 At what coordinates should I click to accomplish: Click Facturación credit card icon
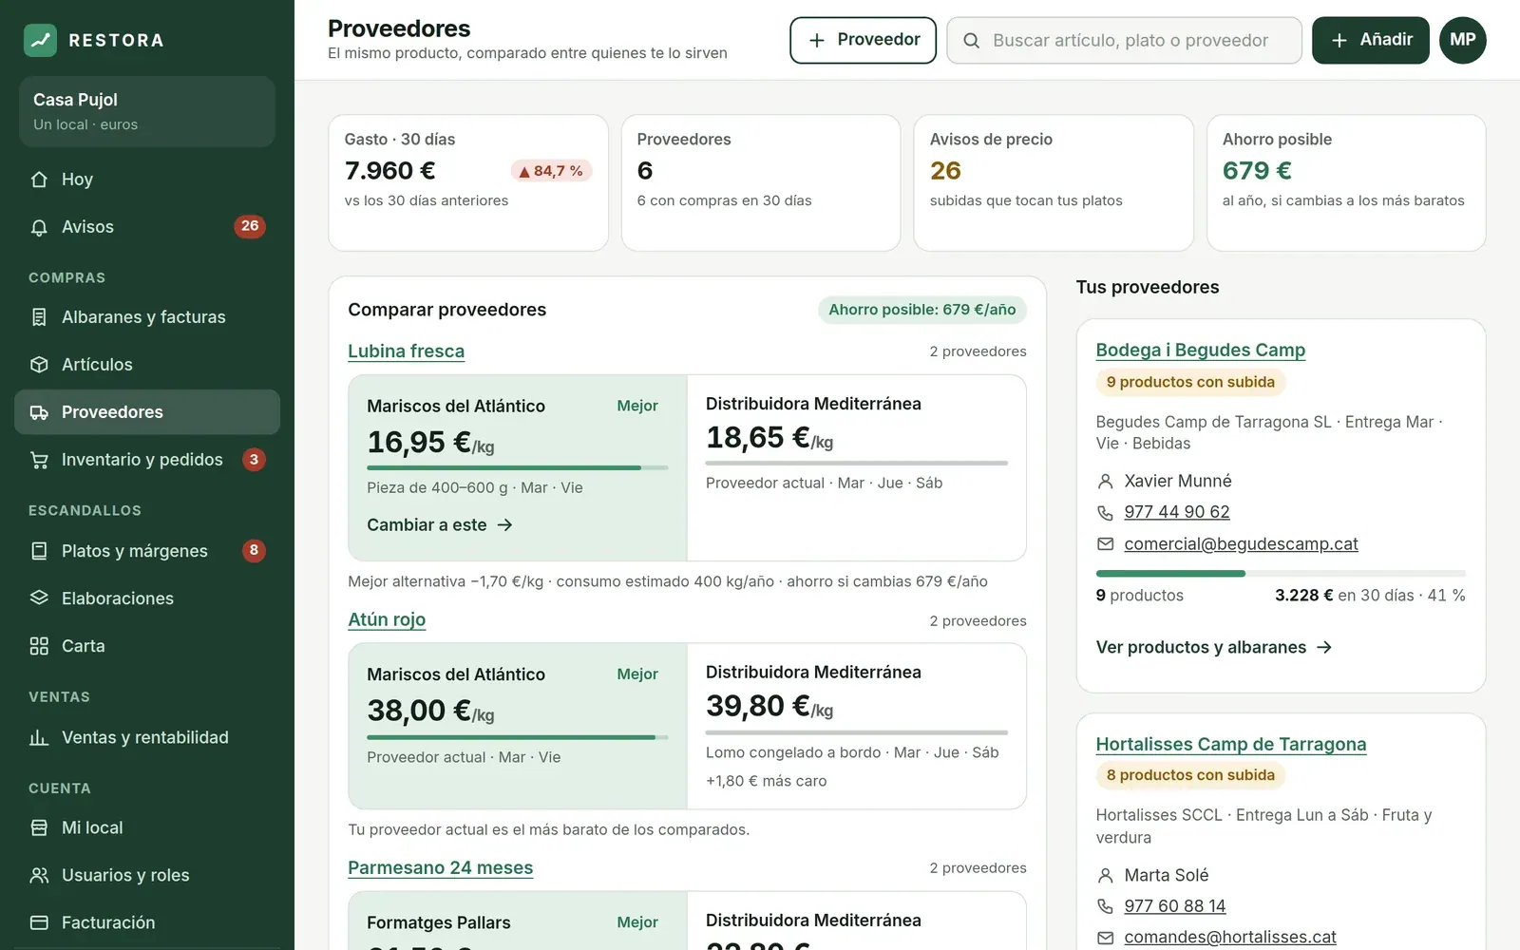pyautogui.click(x=39, y=922)
